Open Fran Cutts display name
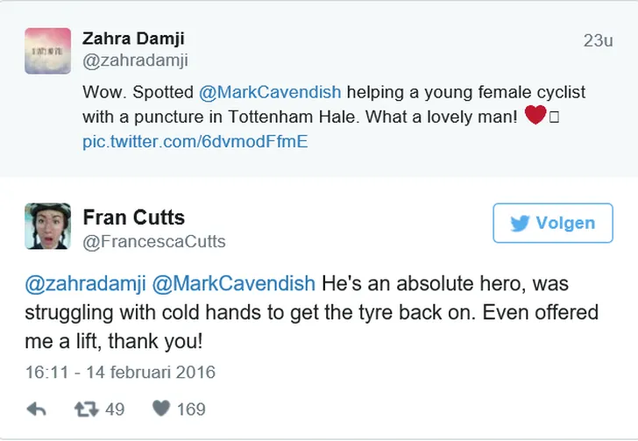 [133, 217]
